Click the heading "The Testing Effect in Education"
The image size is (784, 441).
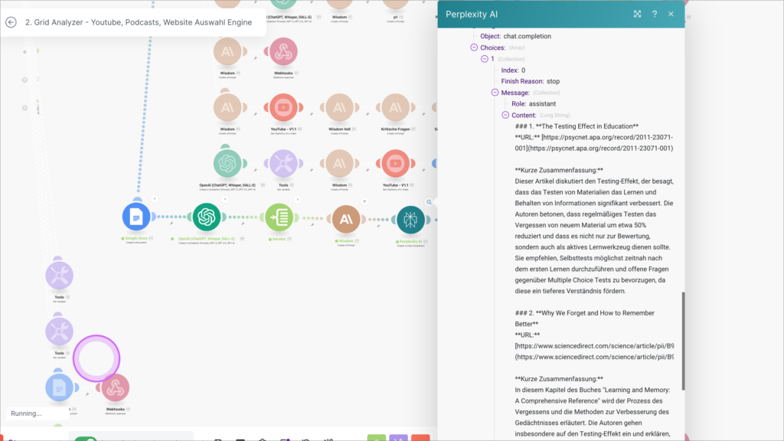pyautogui.click(x=587, y=126)
